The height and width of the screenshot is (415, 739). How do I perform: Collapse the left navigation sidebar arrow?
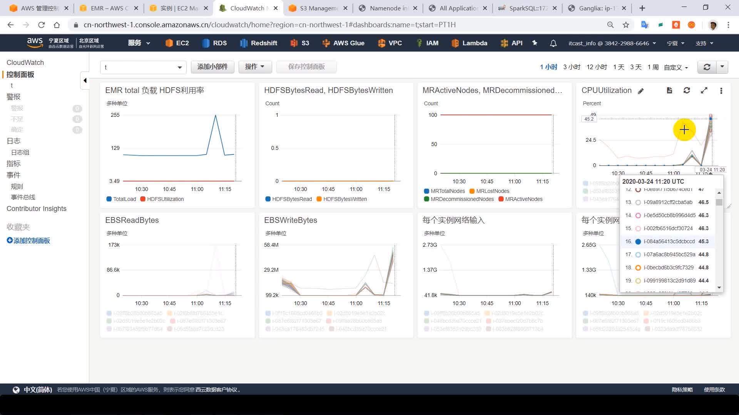pyautogui.click(x=85, y=80)
